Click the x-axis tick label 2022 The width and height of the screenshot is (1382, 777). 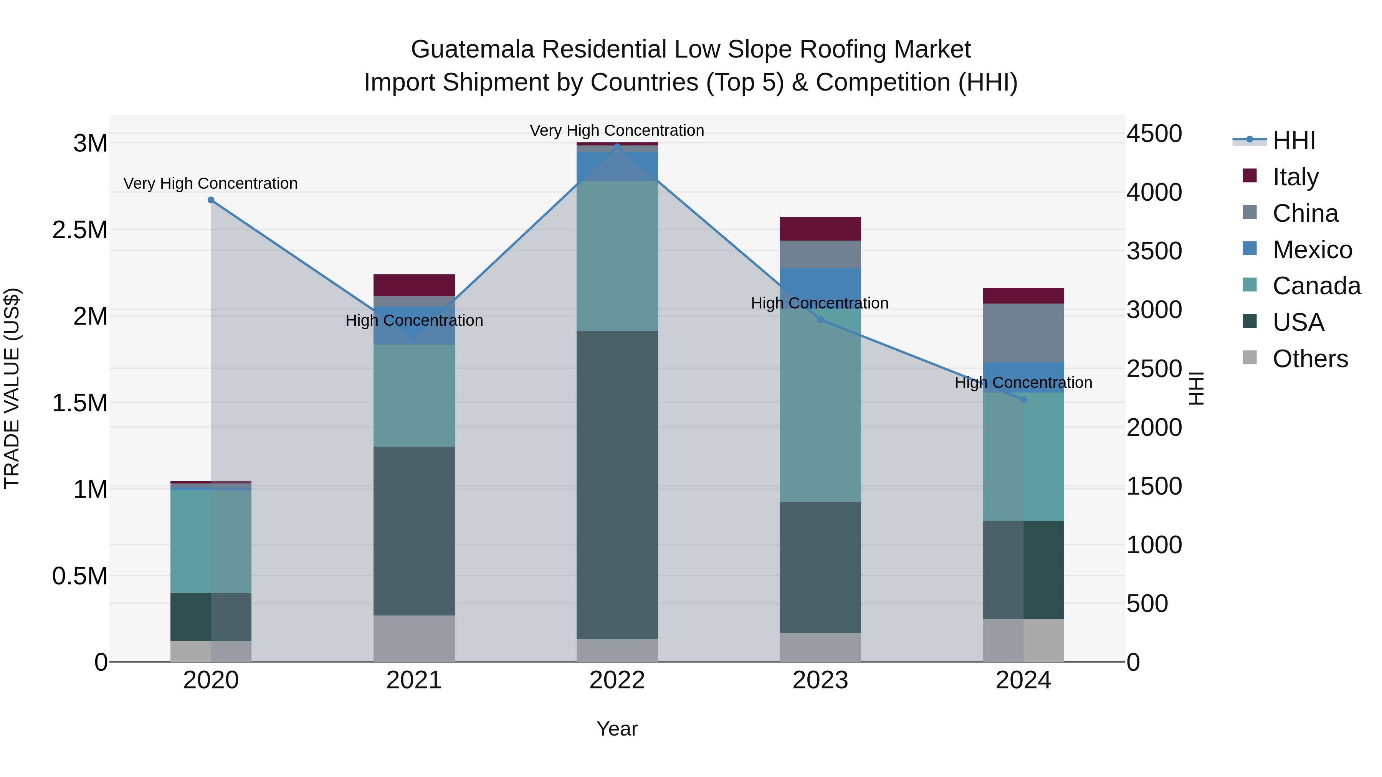point(617,680)
